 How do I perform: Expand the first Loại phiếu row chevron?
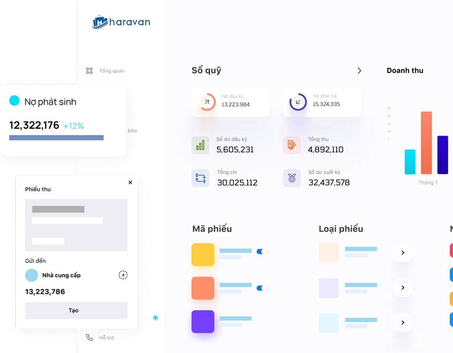point(403,253)
